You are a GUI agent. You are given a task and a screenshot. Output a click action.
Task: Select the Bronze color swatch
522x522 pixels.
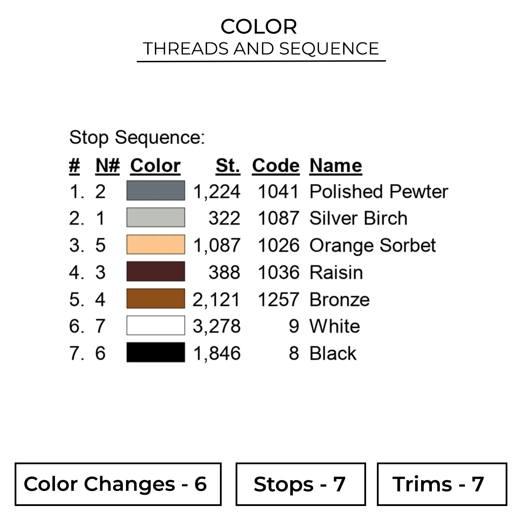click(x=156, y=299)
